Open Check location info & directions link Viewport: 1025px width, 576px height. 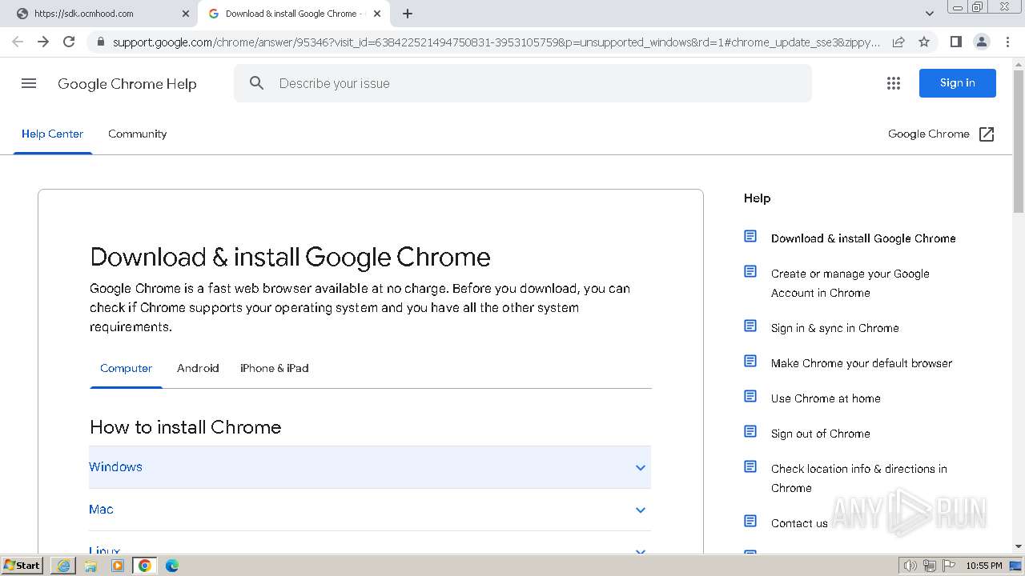click(x=859, y=478)
